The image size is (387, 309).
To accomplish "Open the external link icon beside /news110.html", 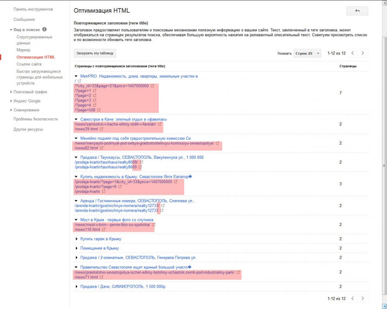I will pyautogui.click(x=104, y=229).
